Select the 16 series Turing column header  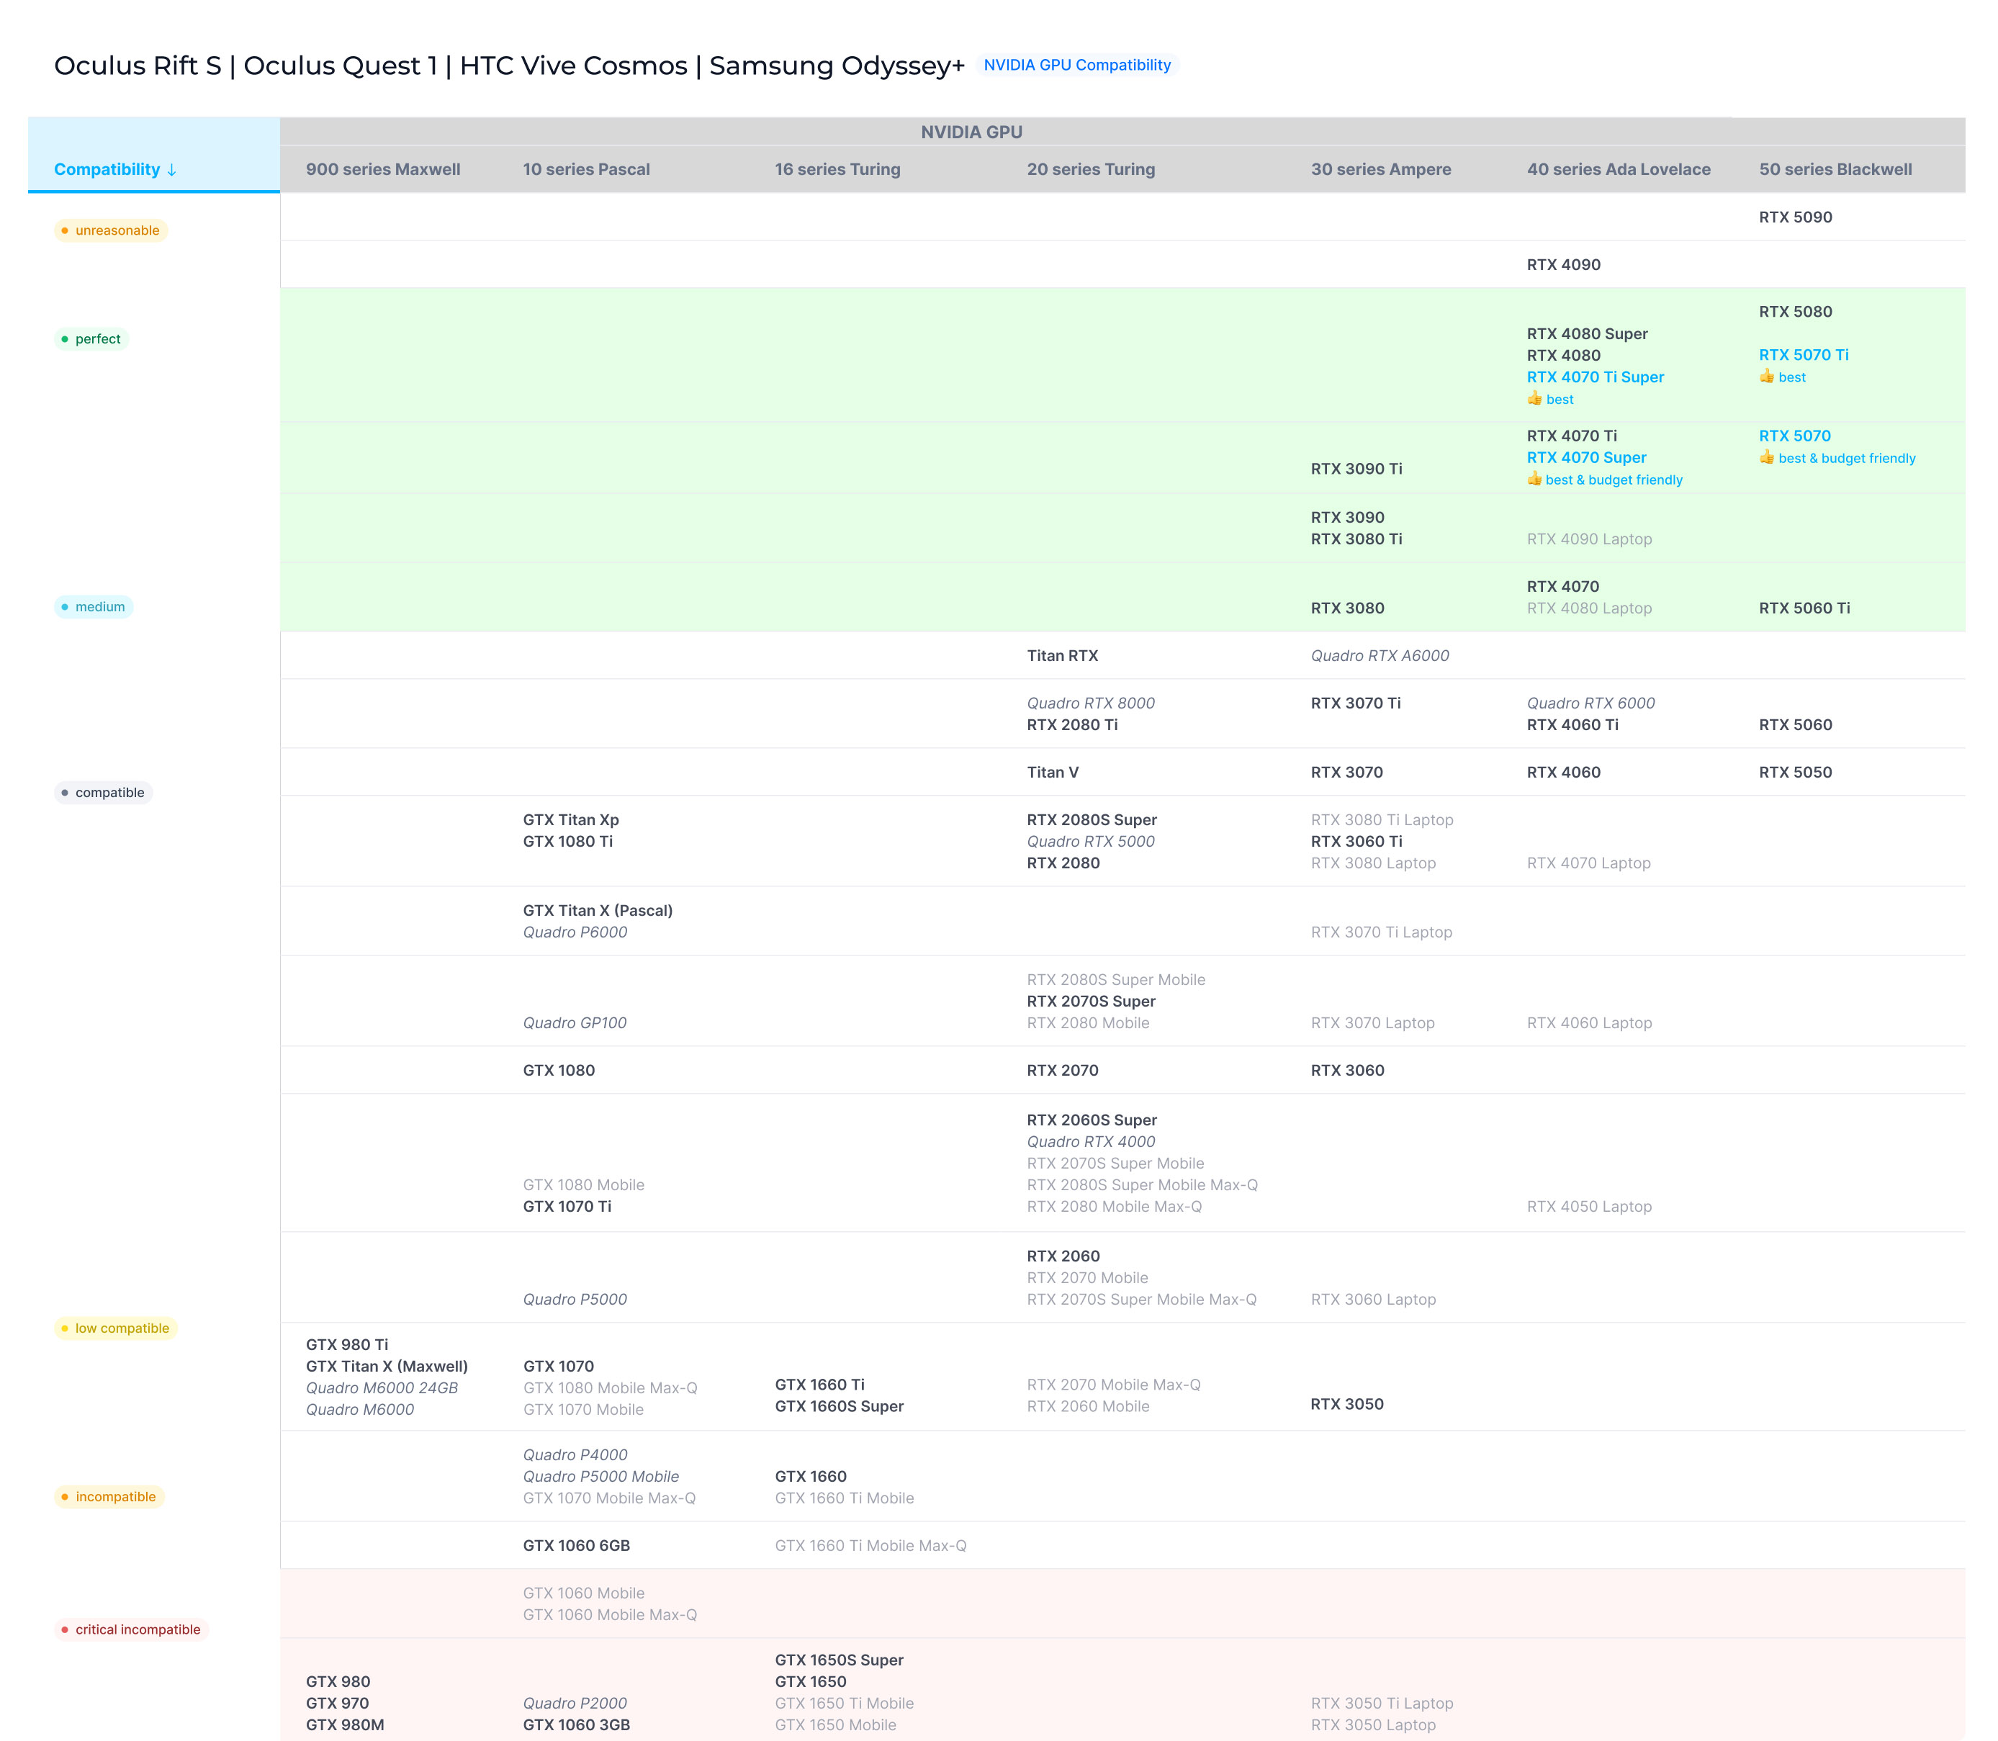point(837,169)
